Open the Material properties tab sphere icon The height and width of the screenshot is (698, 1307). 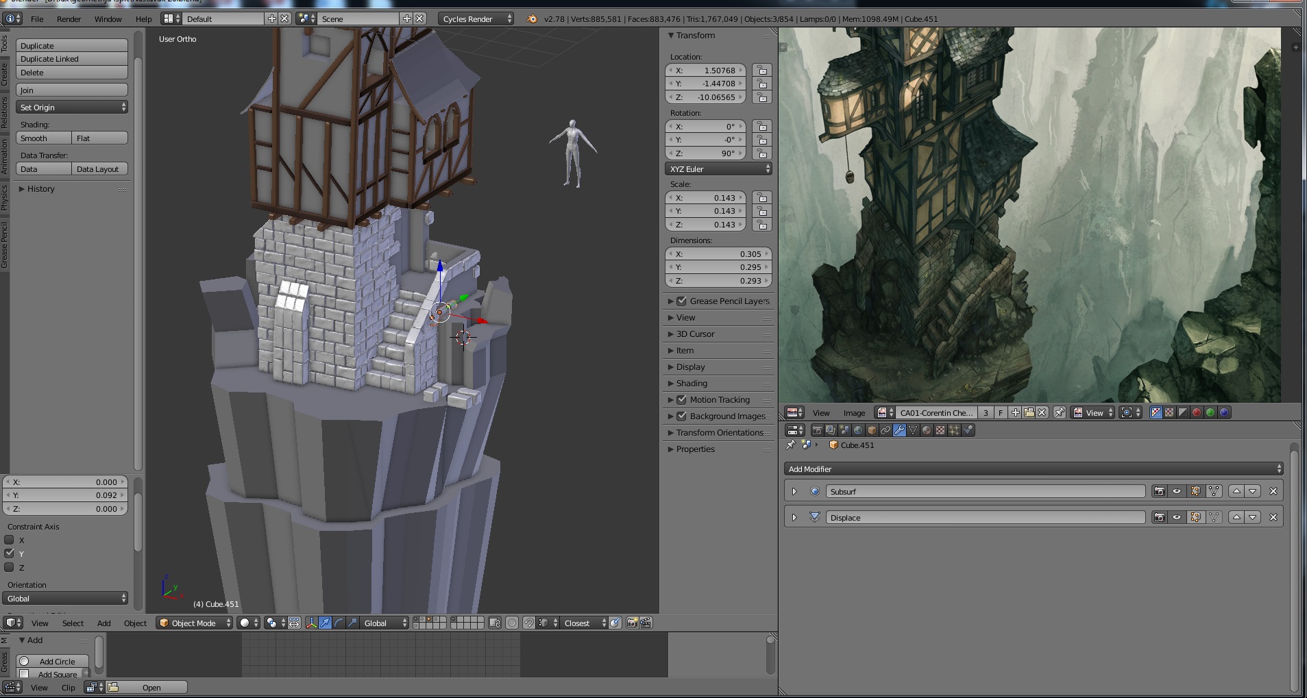927,430
